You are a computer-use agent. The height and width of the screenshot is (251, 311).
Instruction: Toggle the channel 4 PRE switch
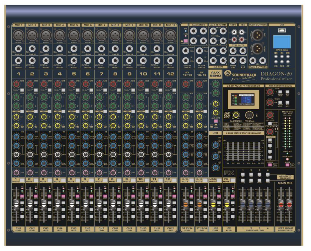(x=63, y=111)
